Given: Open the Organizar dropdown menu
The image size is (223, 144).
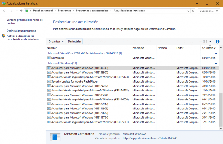Looking at the screenshot, I should (x=56, y=41).
